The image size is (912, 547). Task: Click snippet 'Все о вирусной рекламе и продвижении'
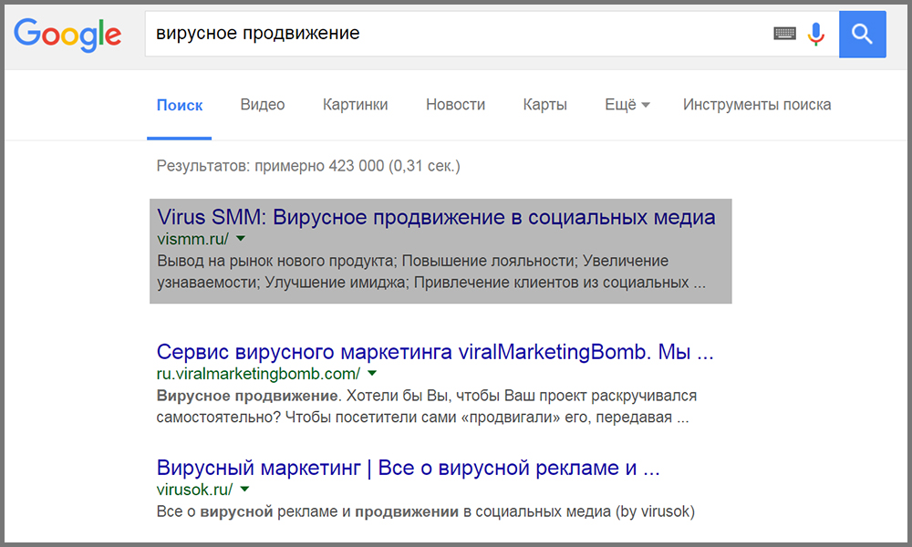[426, 511]
